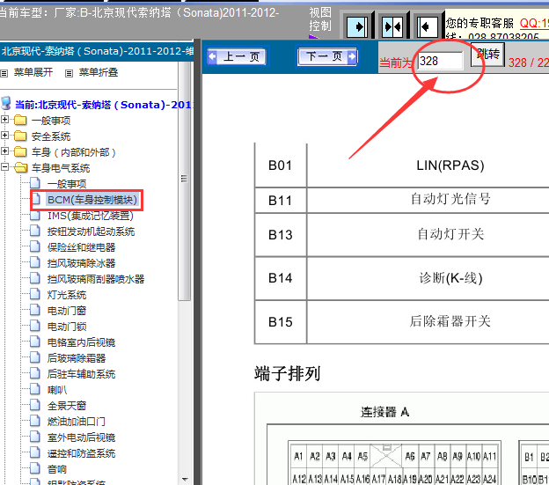The width and height of the screenshot is (549, 485).
Task: Click page icon next to 电动门锁
Action: (35, 325)
